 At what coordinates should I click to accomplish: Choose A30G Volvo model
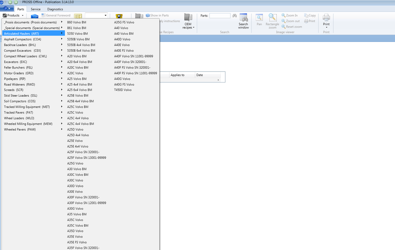click(75, 208)
